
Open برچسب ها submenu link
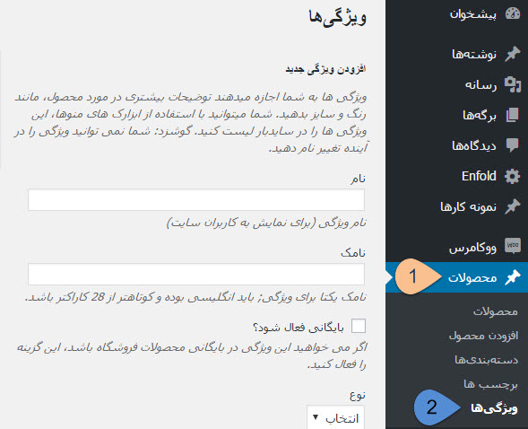point(490,384)
